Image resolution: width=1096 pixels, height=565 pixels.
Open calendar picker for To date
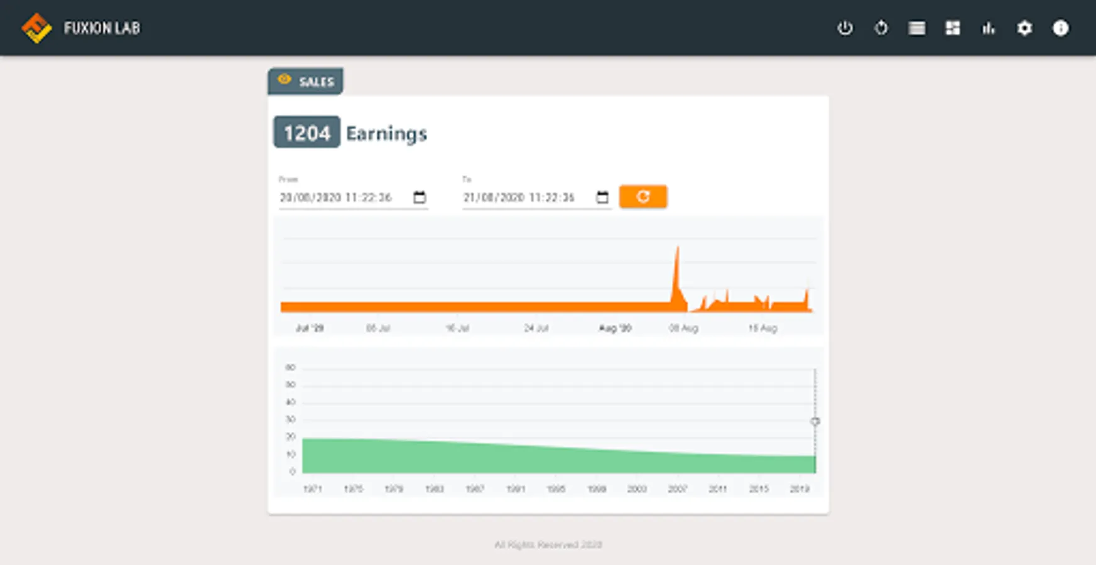602,197
